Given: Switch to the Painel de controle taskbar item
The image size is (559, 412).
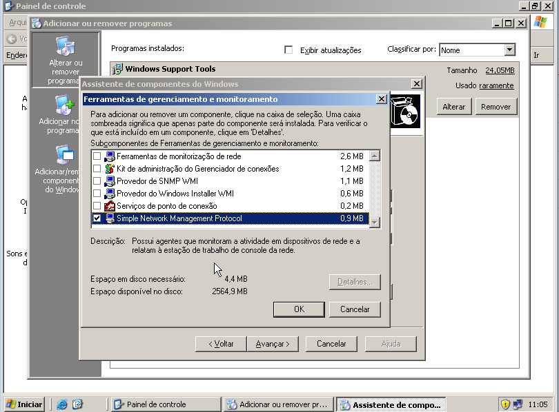Looking at the screenshot, I should coord(166,404).
